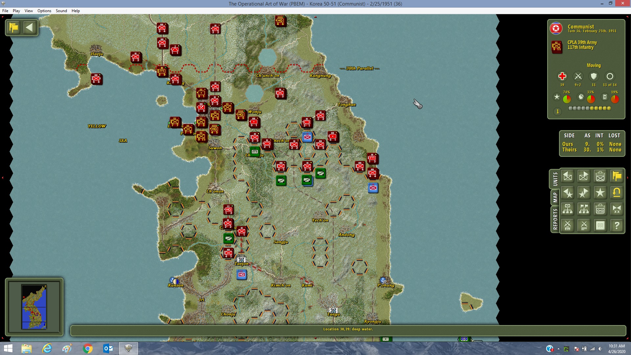Click the yellow flags button in Units panel
The width and height of the screenshot is (631, 355).
pos(617,177)
